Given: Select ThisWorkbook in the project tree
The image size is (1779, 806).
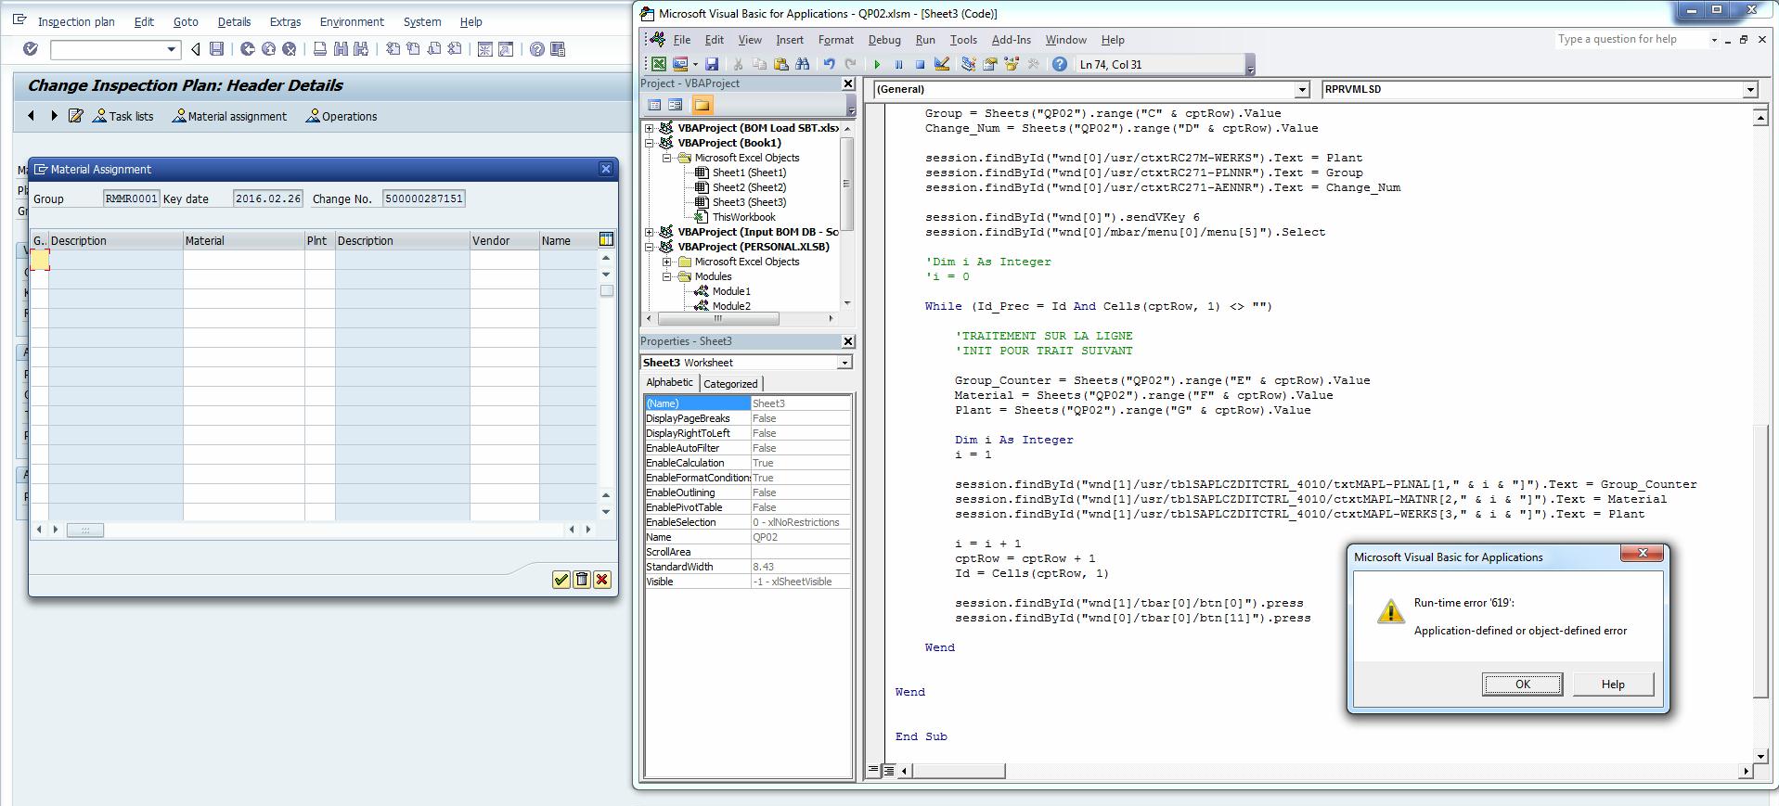Looking at the screenshot, I should tap(743, 217).
